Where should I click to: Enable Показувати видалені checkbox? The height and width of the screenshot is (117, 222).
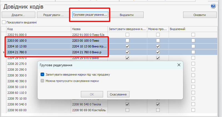pos(4,22)
